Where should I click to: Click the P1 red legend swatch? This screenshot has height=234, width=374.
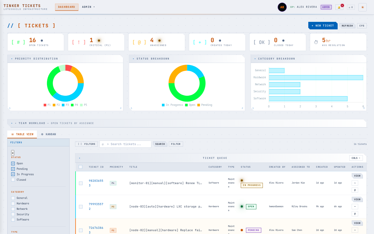pos(45,105)
